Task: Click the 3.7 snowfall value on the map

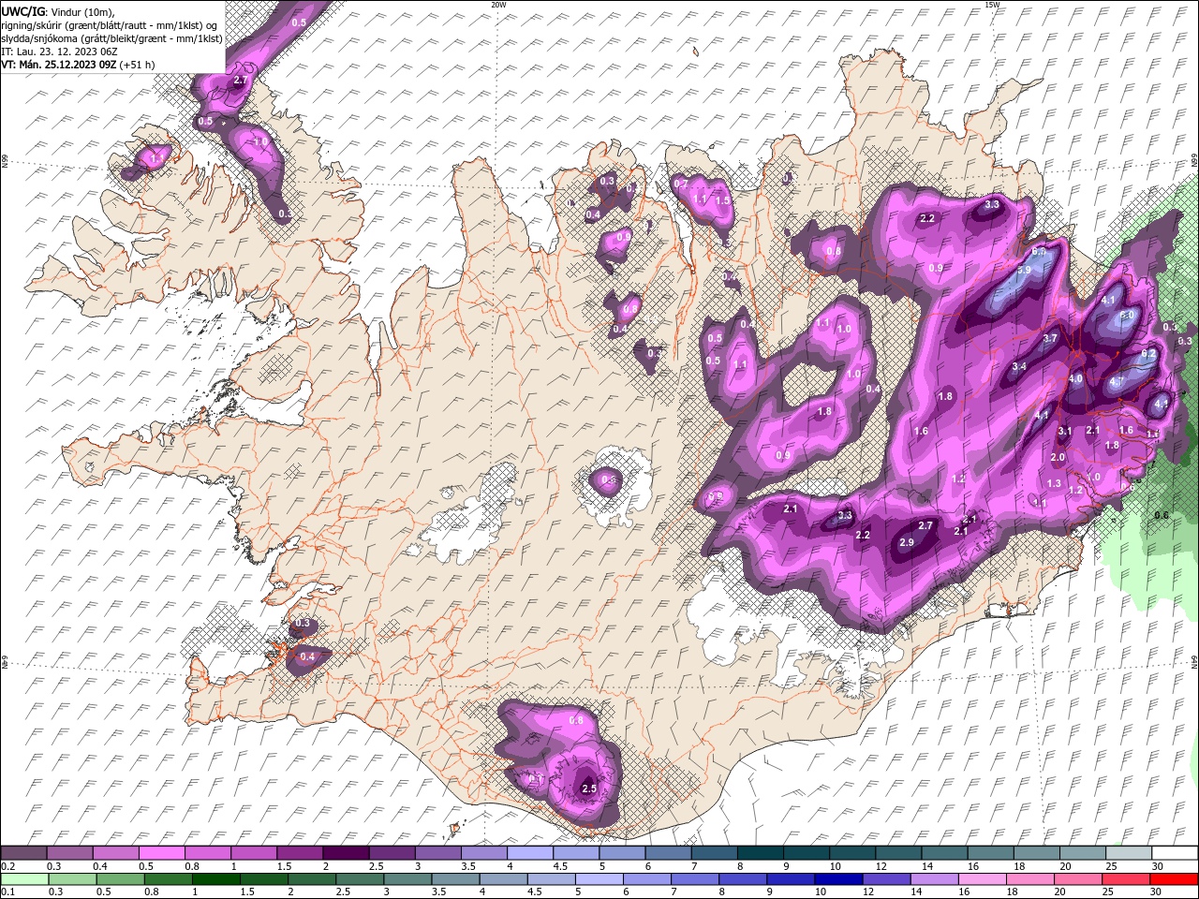Action: pos(1050,338)
